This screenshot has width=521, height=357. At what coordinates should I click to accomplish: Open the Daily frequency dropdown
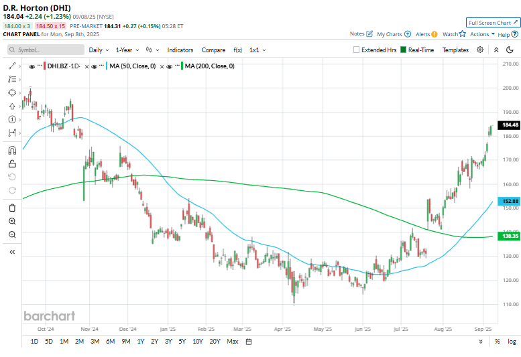click(99, 50)
